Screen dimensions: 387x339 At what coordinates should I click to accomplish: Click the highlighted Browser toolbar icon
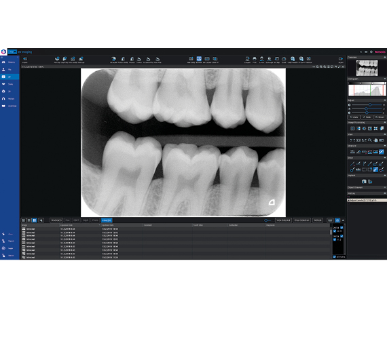tap(199, 59)
